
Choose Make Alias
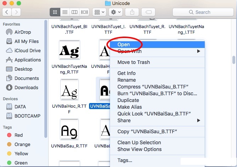point(157,107)
